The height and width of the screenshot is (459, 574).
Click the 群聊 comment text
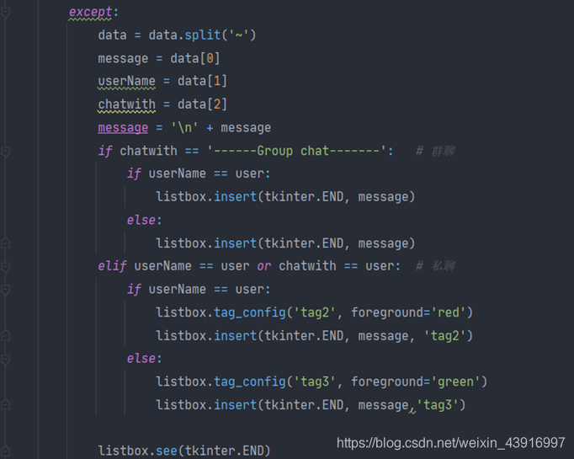[443, 151]
